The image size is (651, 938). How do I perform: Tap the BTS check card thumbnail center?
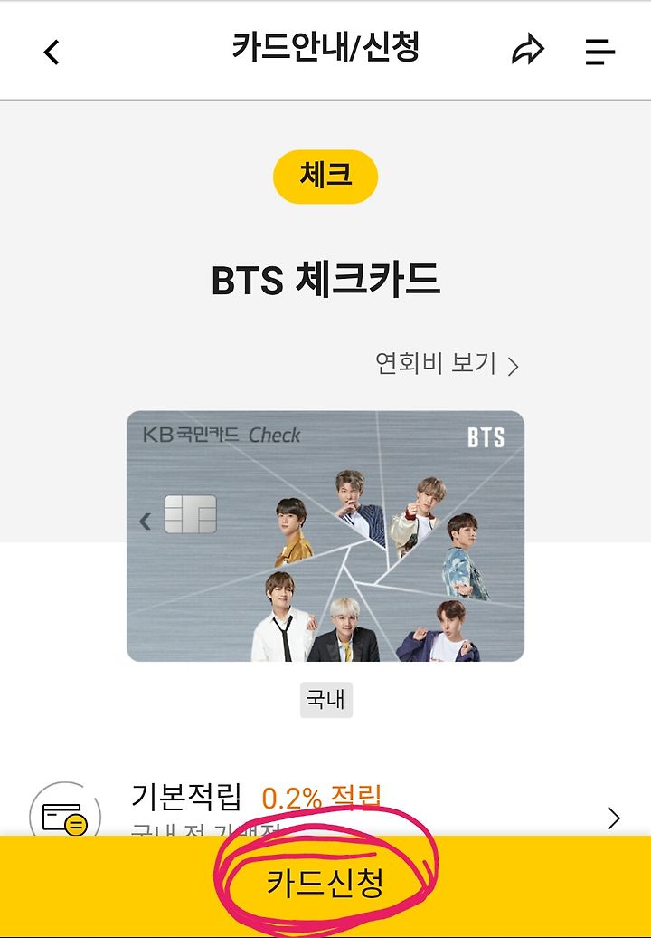point(325,536)
